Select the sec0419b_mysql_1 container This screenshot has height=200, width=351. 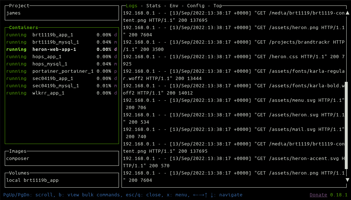pyautogui.click(x=62, y=86)
